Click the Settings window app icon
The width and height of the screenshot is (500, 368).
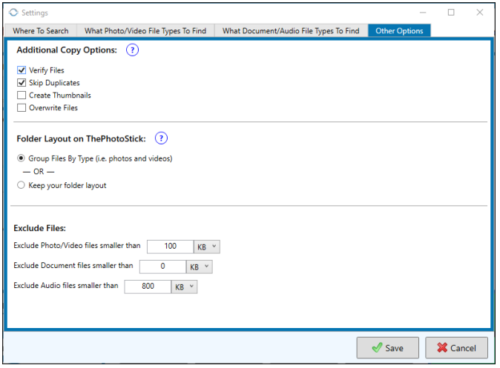[13, 13]
